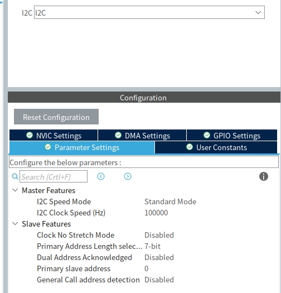Switch to NVIC Settings tab

[54, 135]
